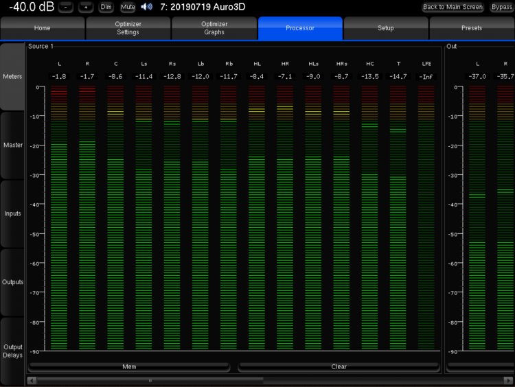515x387 pixels.
Task: Open Outputs side tab
Action: 12,283
